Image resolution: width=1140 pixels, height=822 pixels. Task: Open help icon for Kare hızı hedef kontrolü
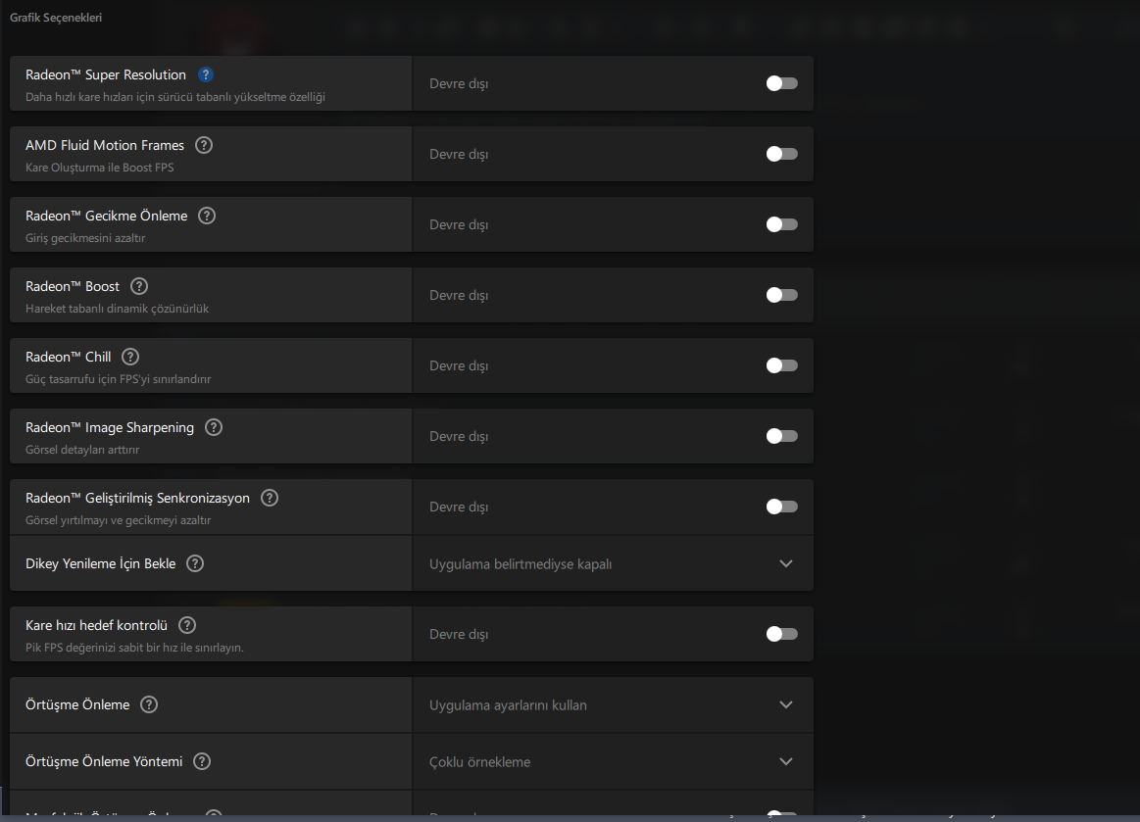pyautogui.click(x=187, y=625)
